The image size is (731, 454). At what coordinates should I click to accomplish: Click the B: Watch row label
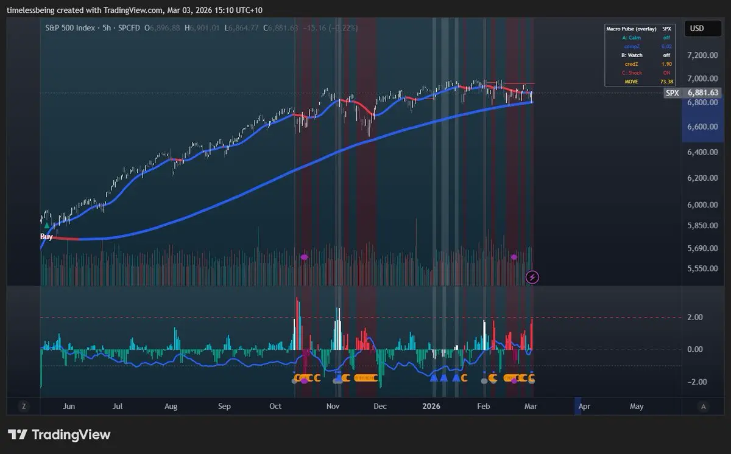click(x=632, y=55)
